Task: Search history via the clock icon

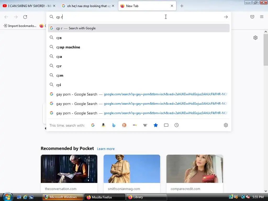Action: tap(177, 125)
